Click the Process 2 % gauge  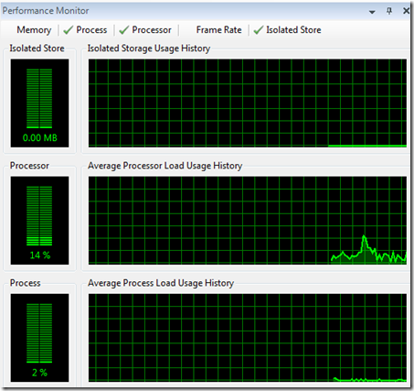pos(39,338)
